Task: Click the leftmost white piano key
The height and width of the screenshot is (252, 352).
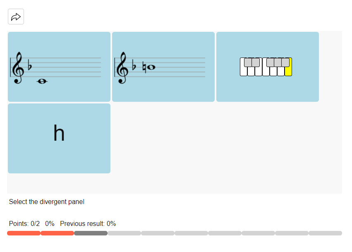Action: coord(243,71)
